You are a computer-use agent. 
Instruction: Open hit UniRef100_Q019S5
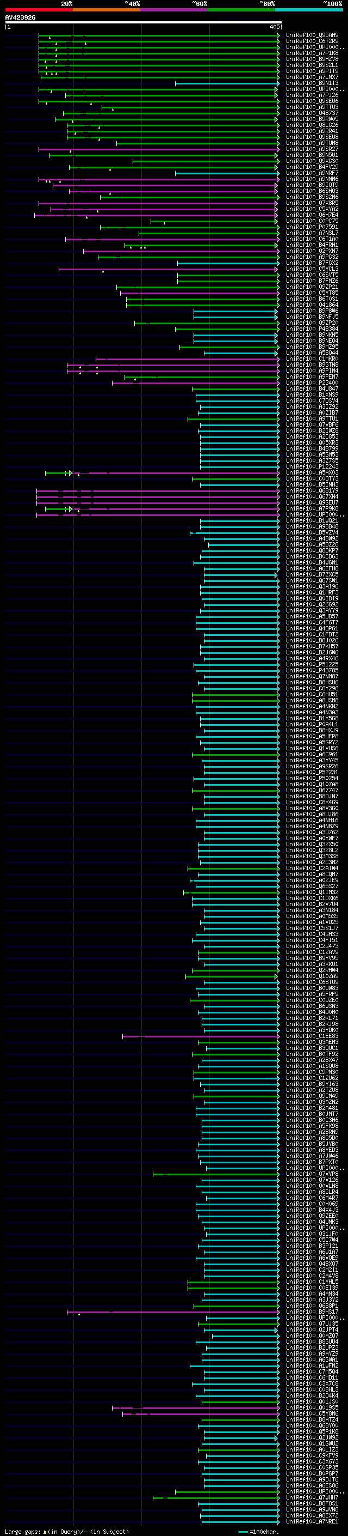[x=312, y=1407]
